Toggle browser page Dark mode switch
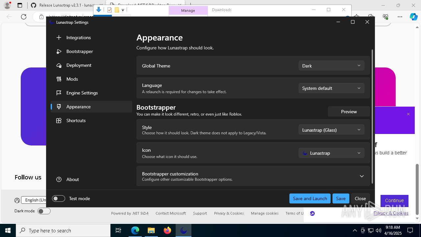421x237 pixels. pyautogui.click(x=44, y=211)
